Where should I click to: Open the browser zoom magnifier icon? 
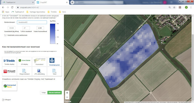pos(170,7)
